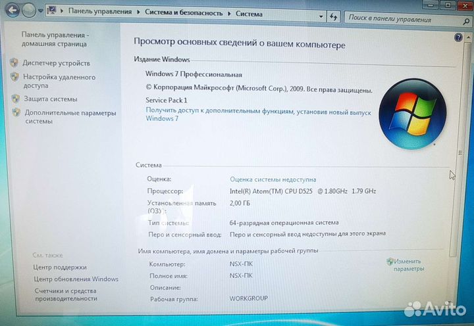Image resolution: width=474 pixels, height=326 pixels.
Task: Click the Windows 7 logo image
Action: (413, 114)
